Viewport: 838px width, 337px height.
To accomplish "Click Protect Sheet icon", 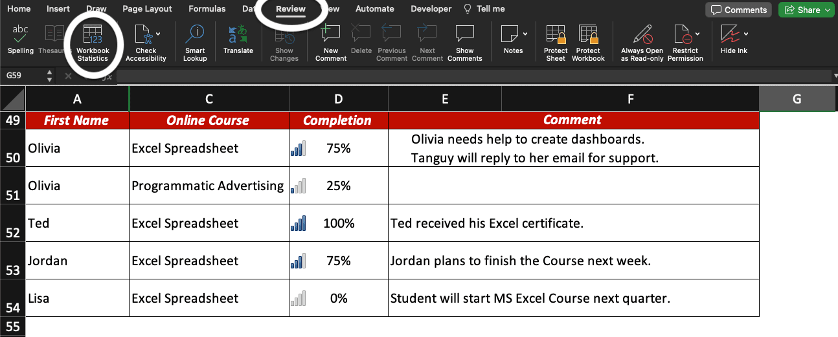I will [555, 41].
